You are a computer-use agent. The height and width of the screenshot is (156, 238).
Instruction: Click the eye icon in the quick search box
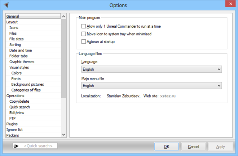coord(16,146)
